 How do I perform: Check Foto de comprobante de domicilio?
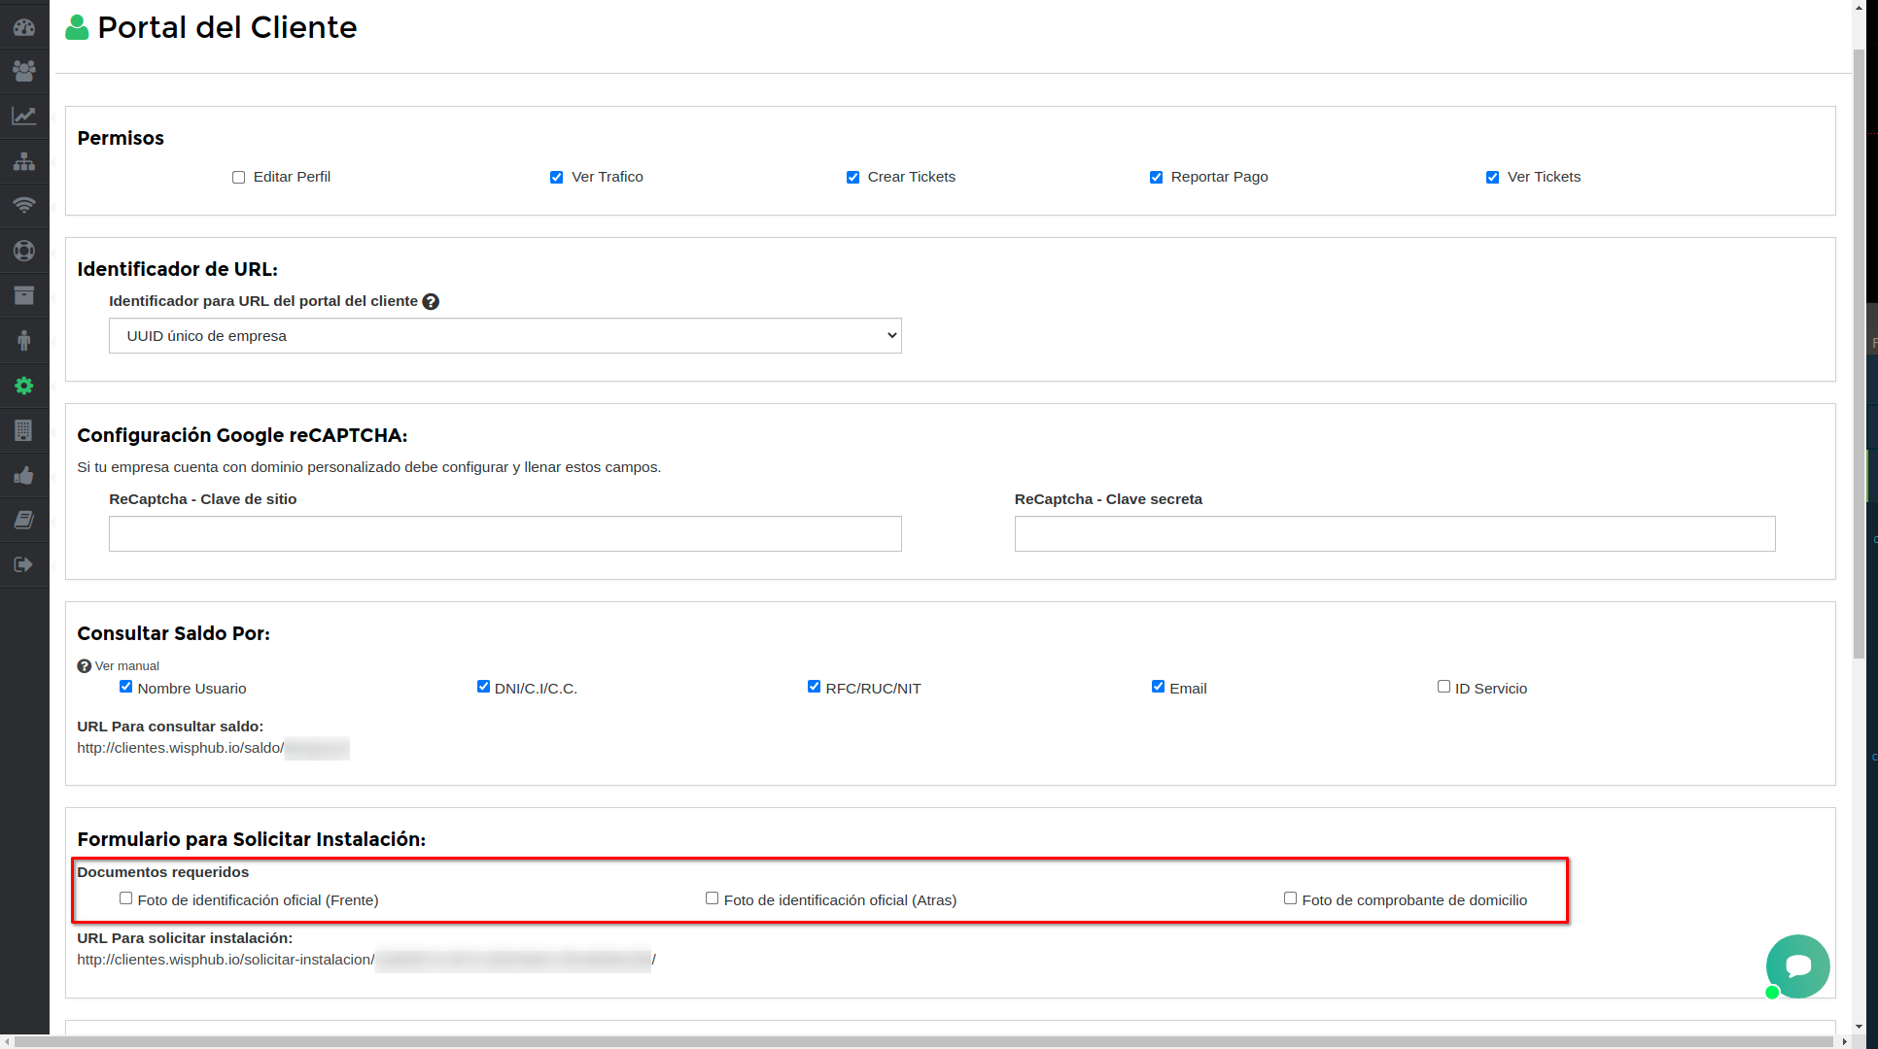[x=1290, y=898]
